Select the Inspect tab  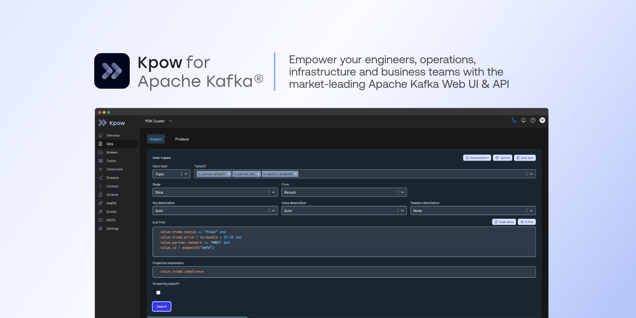156,139
